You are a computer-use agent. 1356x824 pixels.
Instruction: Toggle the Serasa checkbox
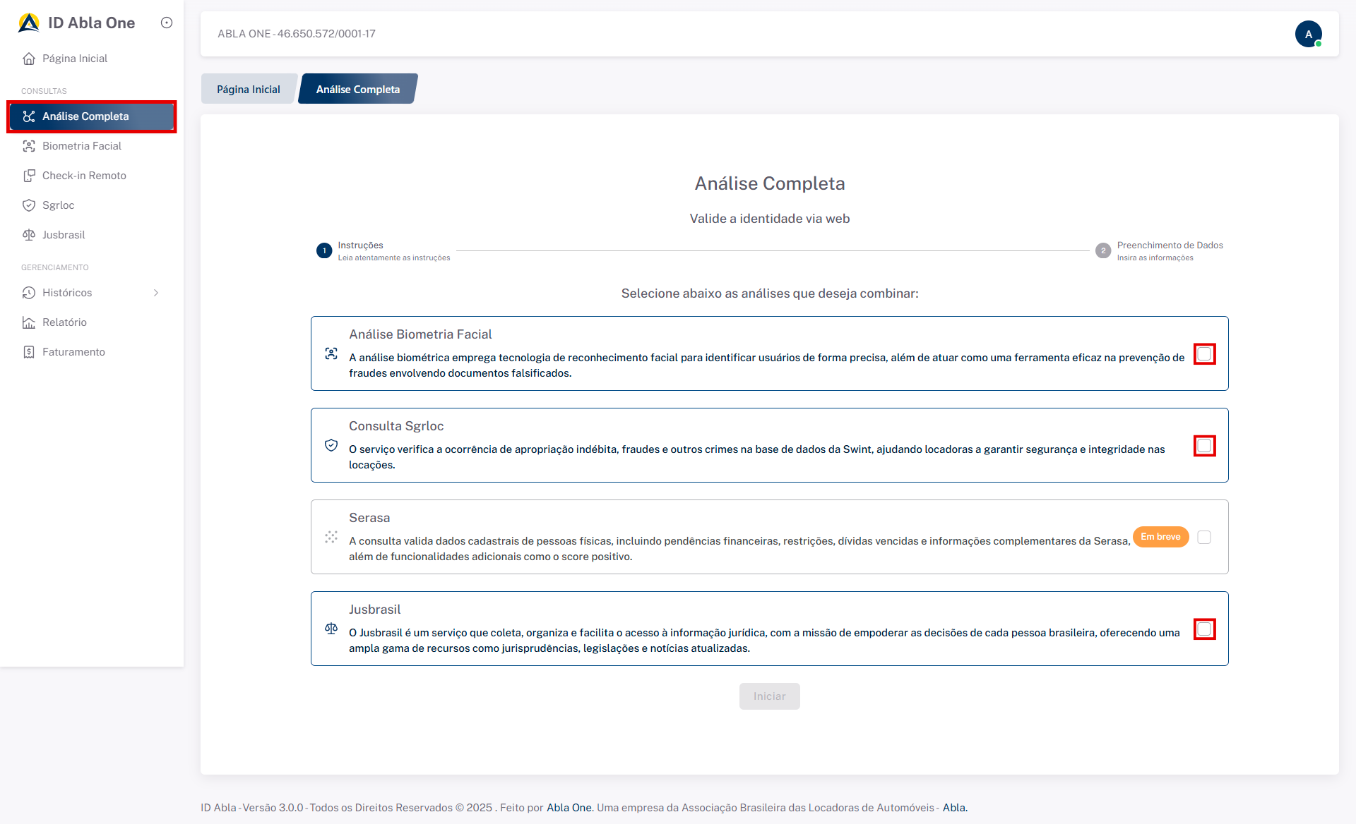[x=1204, y=538]
